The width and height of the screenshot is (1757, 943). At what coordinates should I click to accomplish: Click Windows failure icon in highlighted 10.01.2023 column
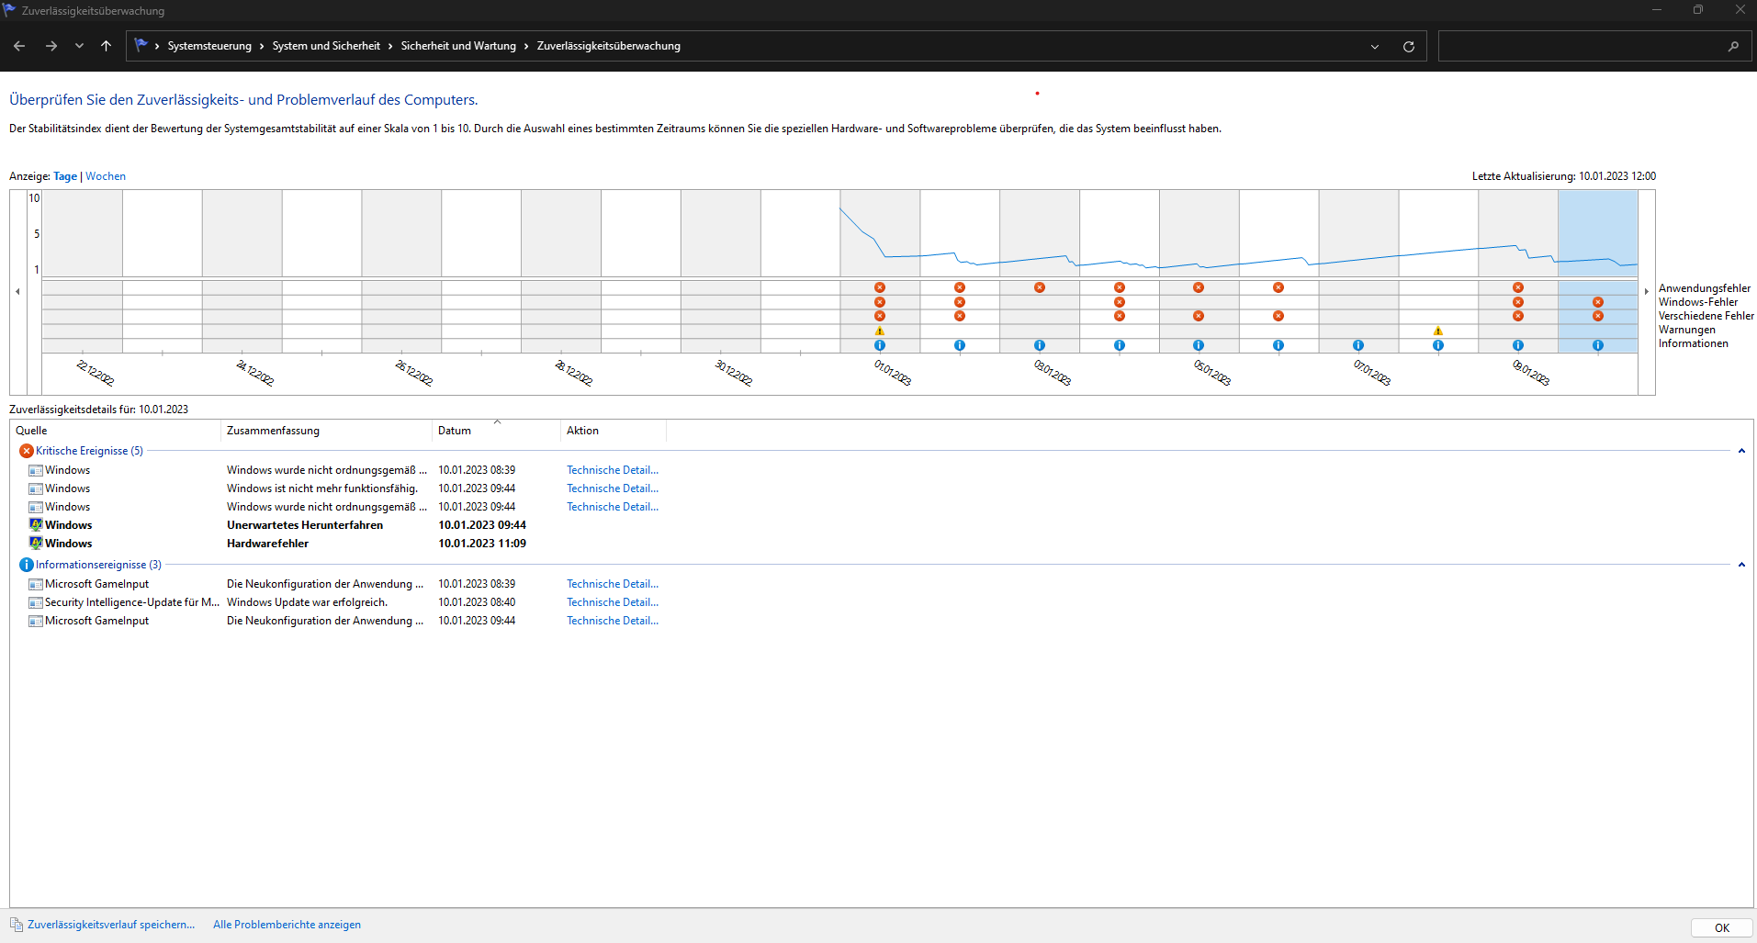click(1598, 302)
